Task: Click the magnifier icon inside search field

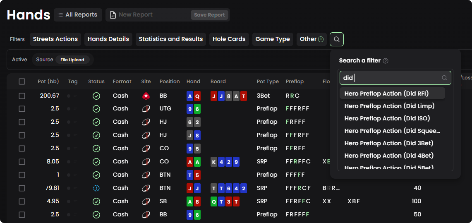Action: point(444,78)
